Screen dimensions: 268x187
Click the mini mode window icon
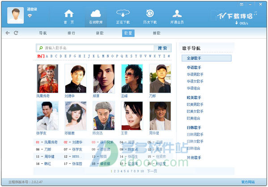tap(242, 4)
